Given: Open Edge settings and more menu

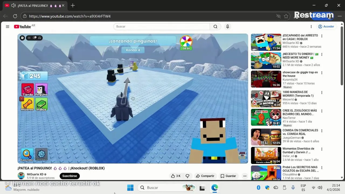Looking at the screenshot, I should [339, 16].
